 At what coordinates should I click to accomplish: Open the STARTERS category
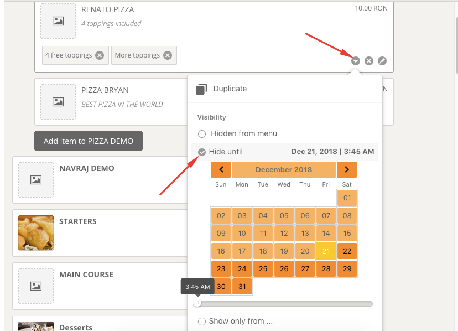pos(78,221)
